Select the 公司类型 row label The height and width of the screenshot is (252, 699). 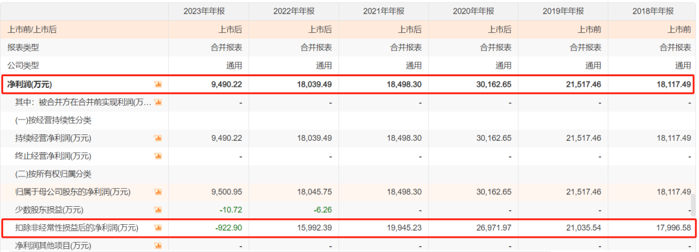coord(23,66)
